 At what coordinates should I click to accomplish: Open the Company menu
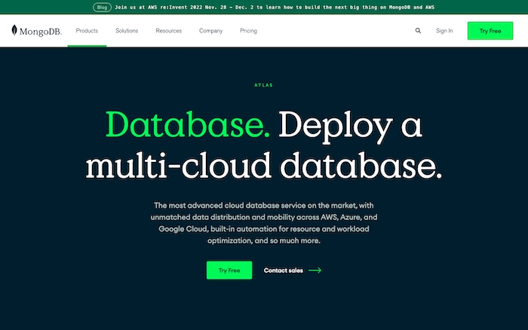(210, 31)
